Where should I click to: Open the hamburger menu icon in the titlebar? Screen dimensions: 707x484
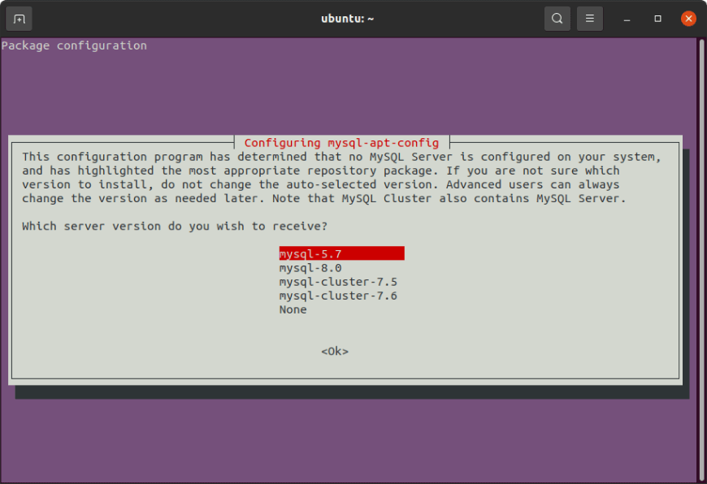coord(589,18)
